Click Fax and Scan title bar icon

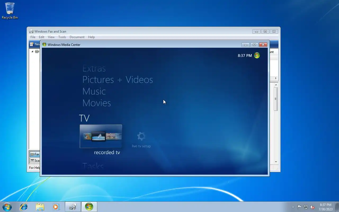[x=31, y=31]
